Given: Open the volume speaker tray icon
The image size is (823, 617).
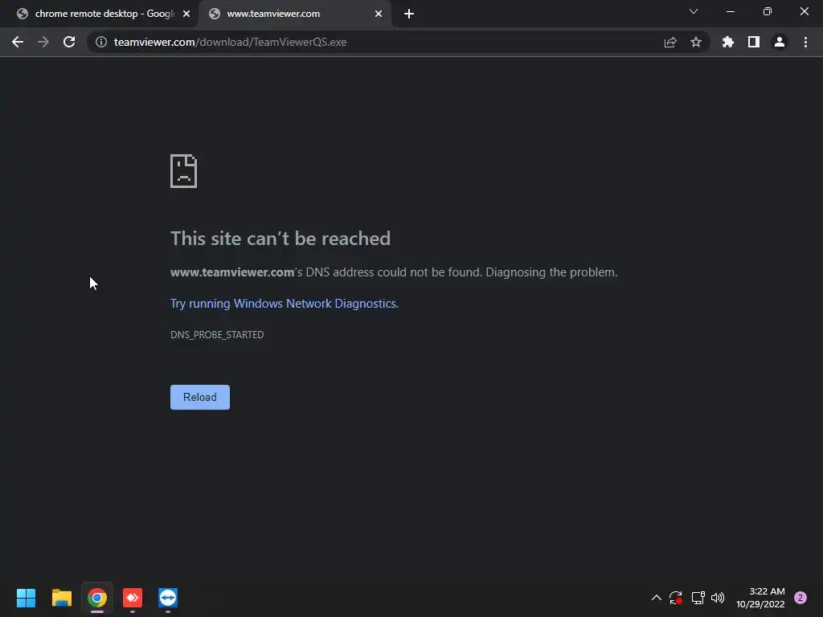Looking at the screenshot, I should (x=718, y=598).
